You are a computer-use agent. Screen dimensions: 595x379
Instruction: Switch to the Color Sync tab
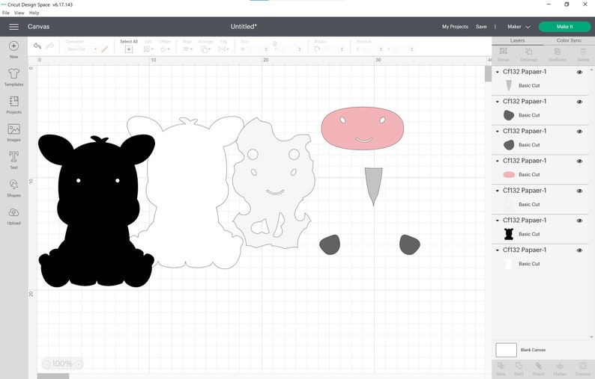[x=569, y=40]
